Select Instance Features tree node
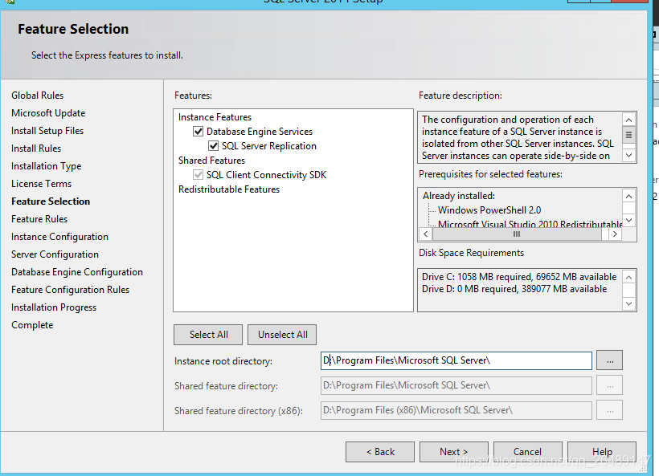 215,117
